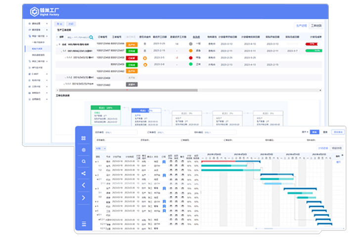The image size is (361, 238).
Task: Open hamburger menu at Gantt sidebar bottom
Action: tap(84, 224)
